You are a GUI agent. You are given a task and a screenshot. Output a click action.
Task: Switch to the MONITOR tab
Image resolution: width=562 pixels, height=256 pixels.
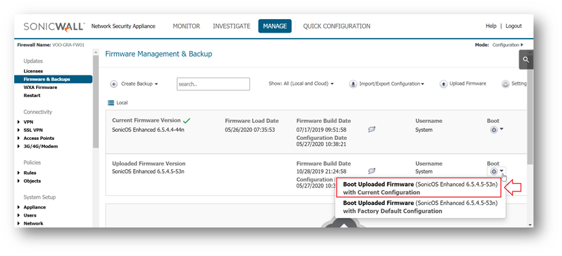[x=187, y=26]
